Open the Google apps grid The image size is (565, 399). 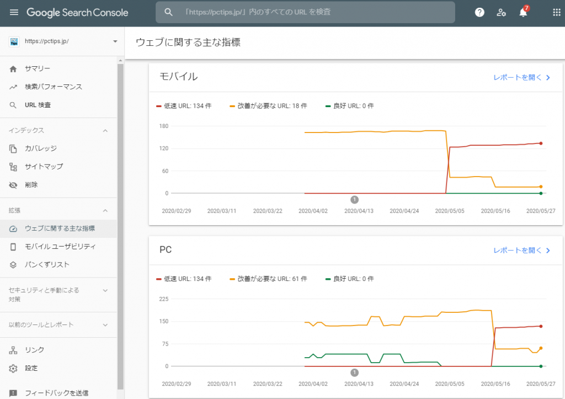point(556,12)
